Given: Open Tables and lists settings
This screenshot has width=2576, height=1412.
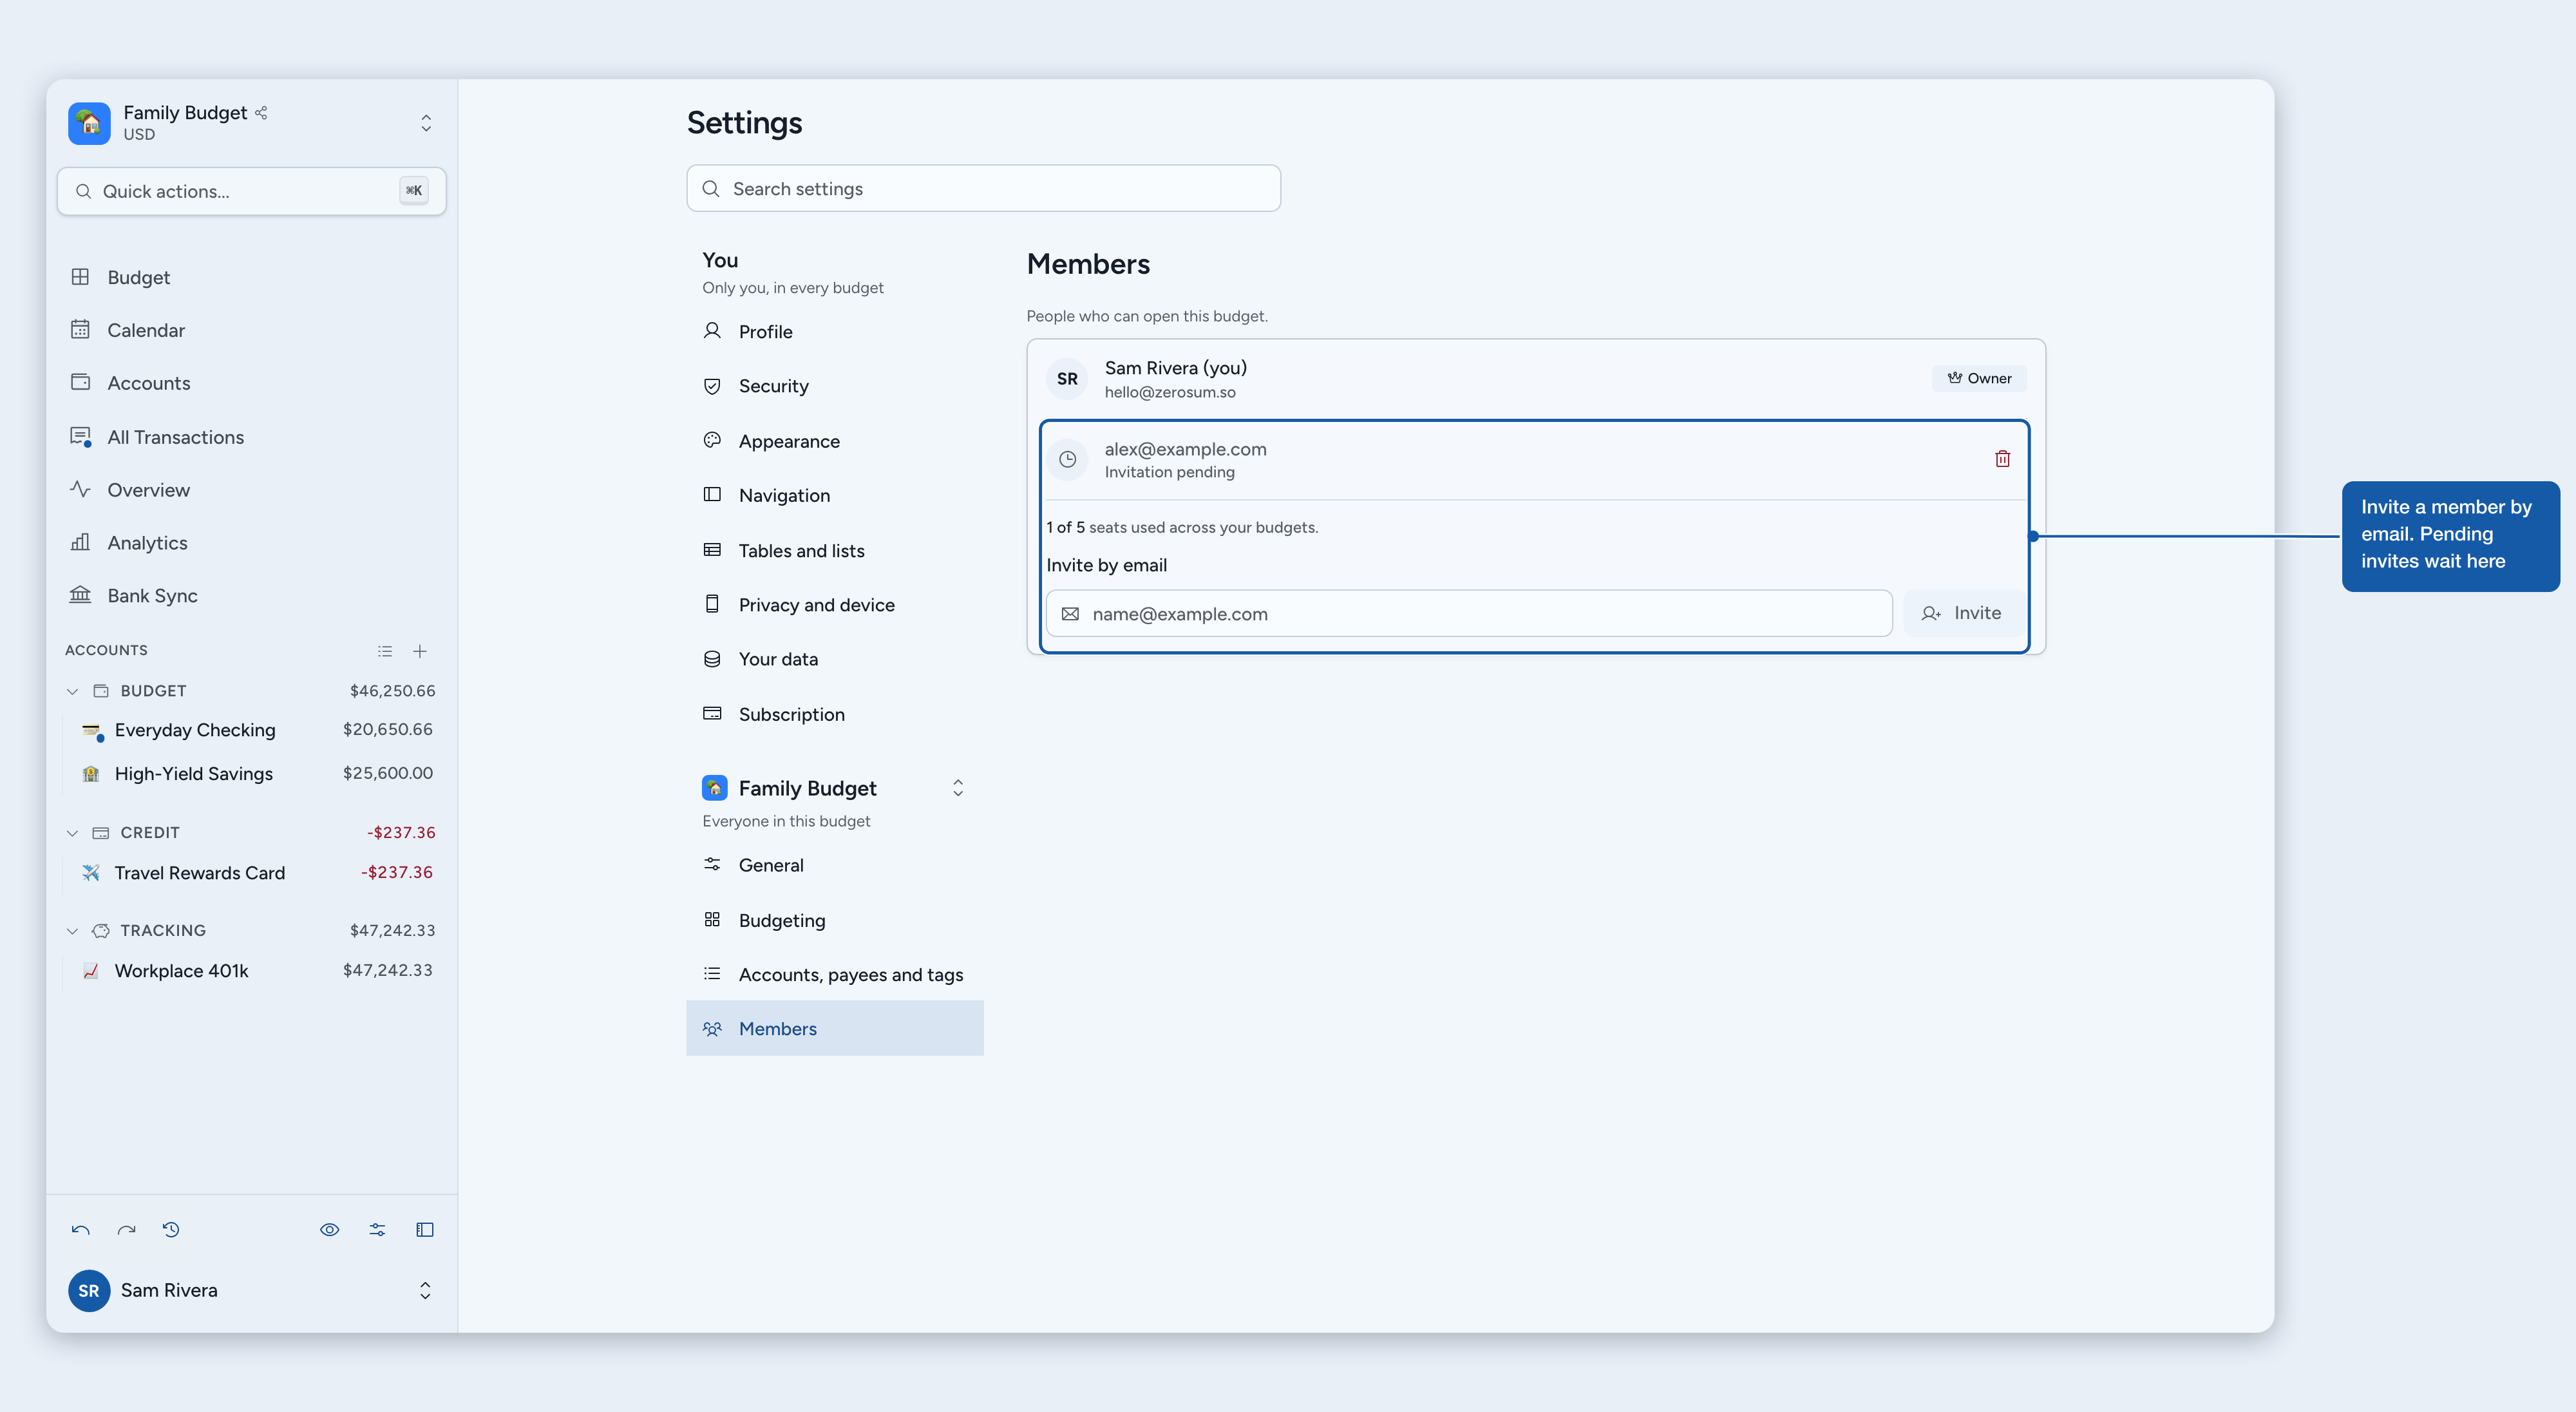Looking at the screenshot, I should (835, 550).
